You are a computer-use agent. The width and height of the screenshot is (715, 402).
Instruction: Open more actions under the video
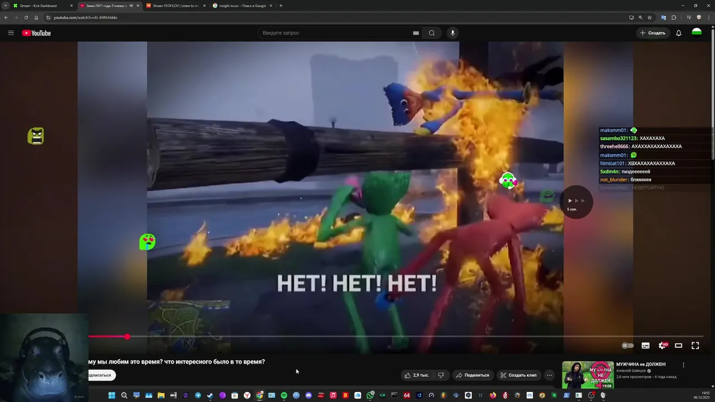click(x=549, y=375)
